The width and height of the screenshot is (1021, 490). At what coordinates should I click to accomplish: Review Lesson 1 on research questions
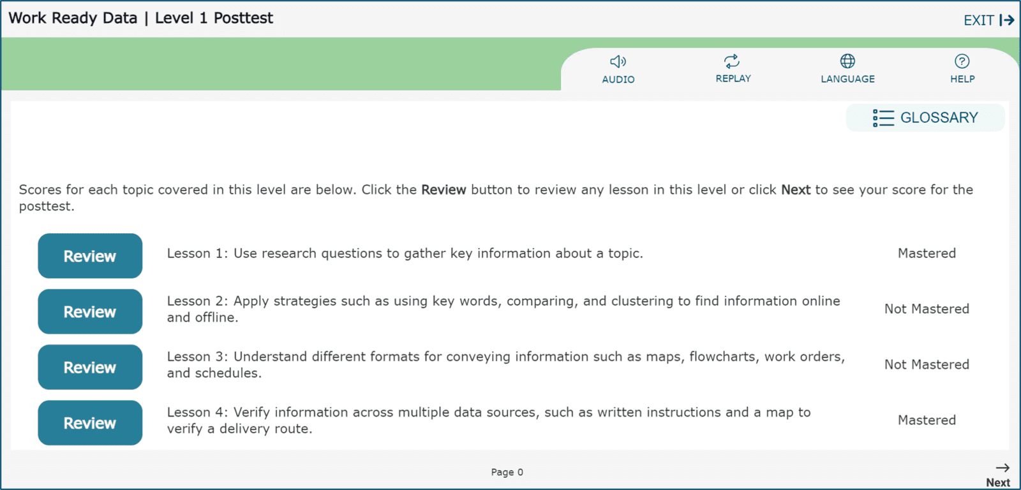tap(90, 256)
